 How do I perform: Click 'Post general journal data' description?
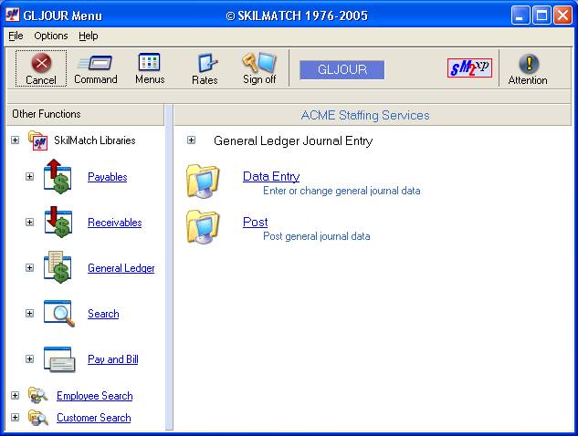click(x=317, y=236)
